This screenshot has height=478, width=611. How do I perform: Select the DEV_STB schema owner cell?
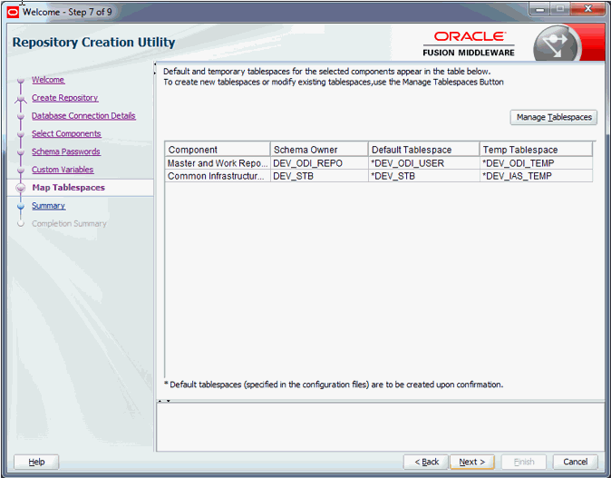click(x=319, y=176)
